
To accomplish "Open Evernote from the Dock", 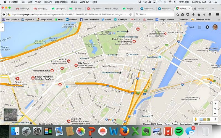I will [x=146, y=131].
